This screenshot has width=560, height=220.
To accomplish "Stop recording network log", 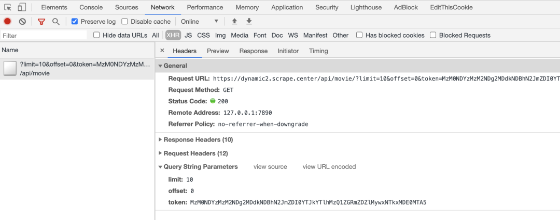I will point(7,21).
